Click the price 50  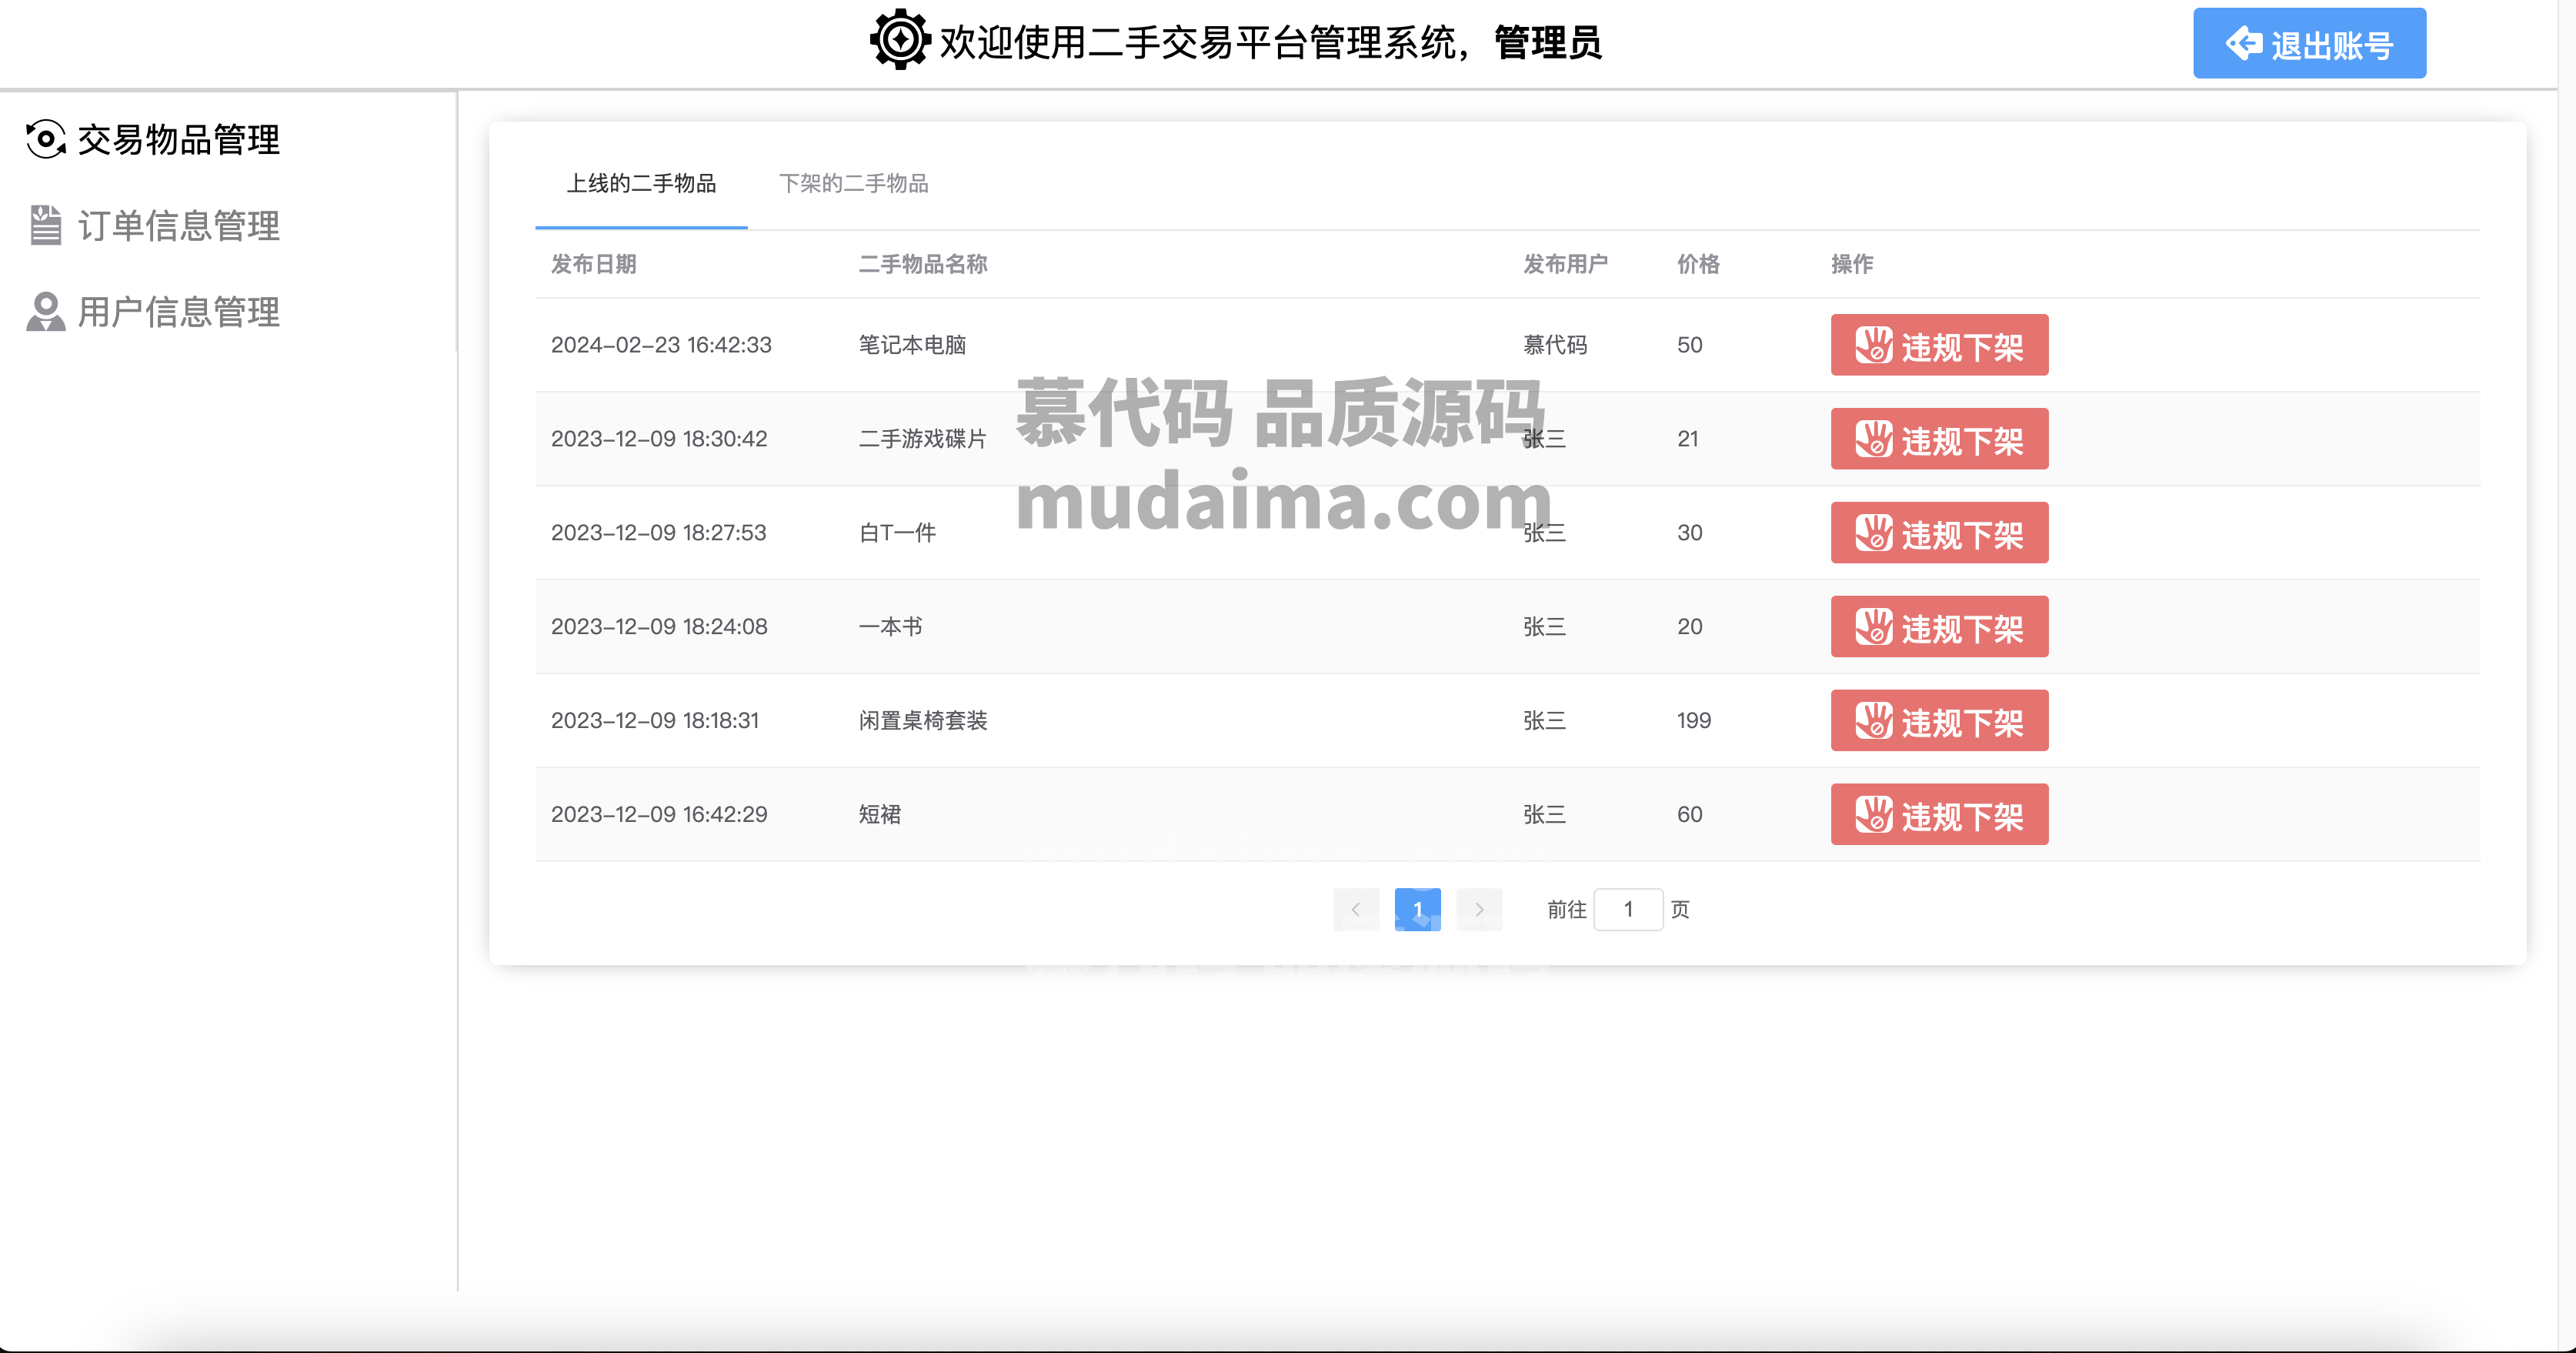(x=1690, y=345)
